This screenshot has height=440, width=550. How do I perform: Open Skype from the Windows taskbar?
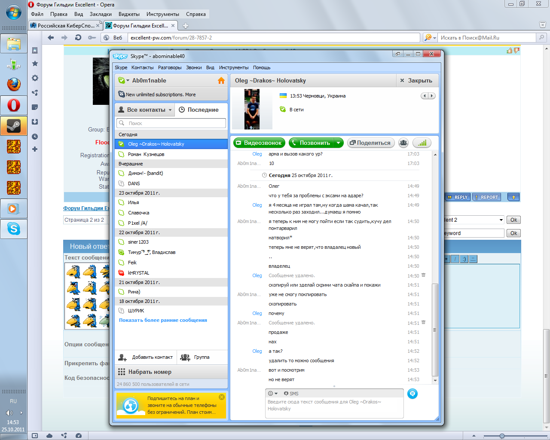[14, 229]
